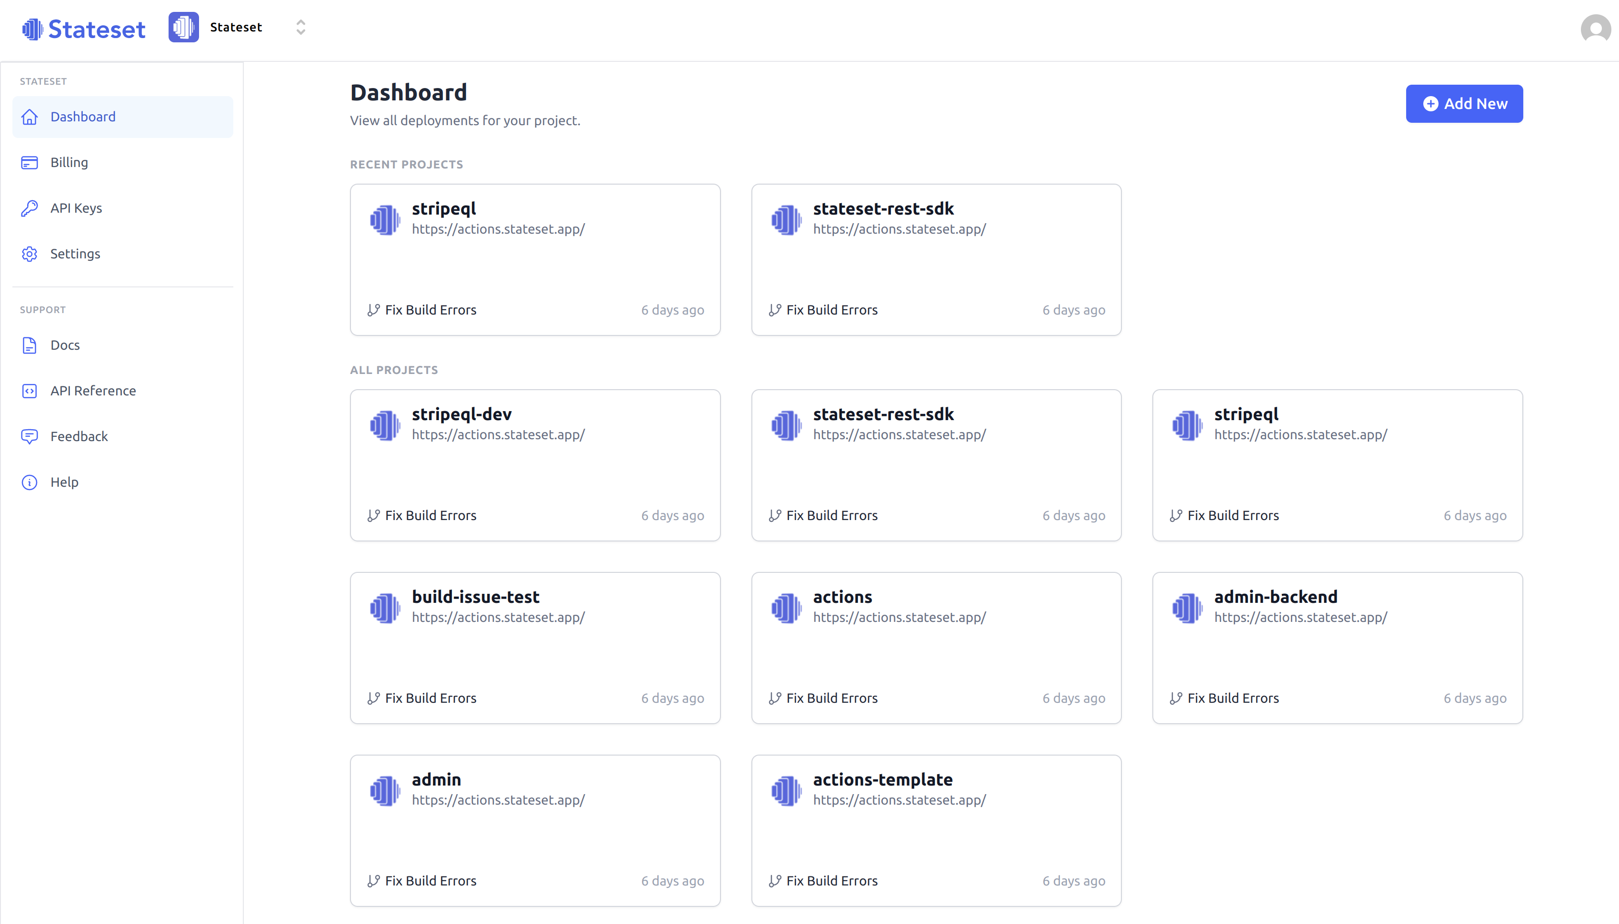
Task: Click the API Reference code icon
Action: [29, 391]
